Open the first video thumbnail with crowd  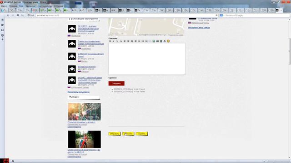coord(85,112)
